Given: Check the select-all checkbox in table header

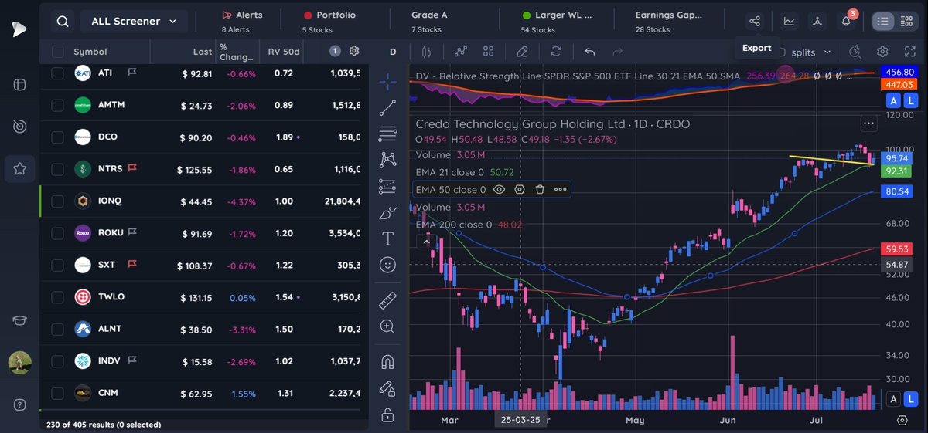Looking at the screenshot, I should coord(58,52).
